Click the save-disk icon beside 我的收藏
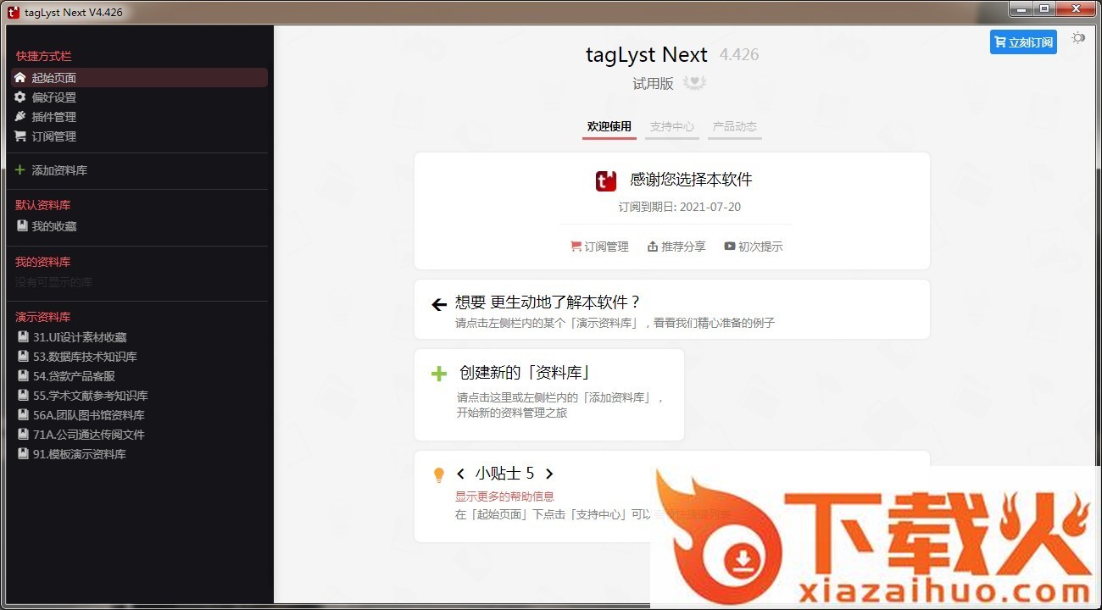This screenshot has width=1102, height=610. (23, 226)
